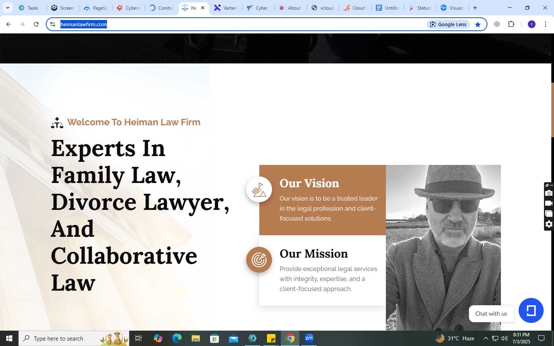Open the Chrome profile avatar

(x=532, y=24)
